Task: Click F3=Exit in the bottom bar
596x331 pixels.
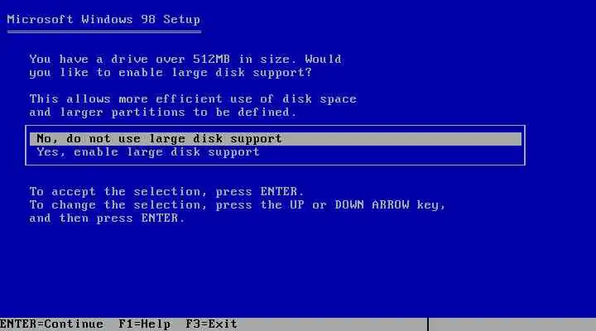Action: pyautogui.click(x=211, y=324)
